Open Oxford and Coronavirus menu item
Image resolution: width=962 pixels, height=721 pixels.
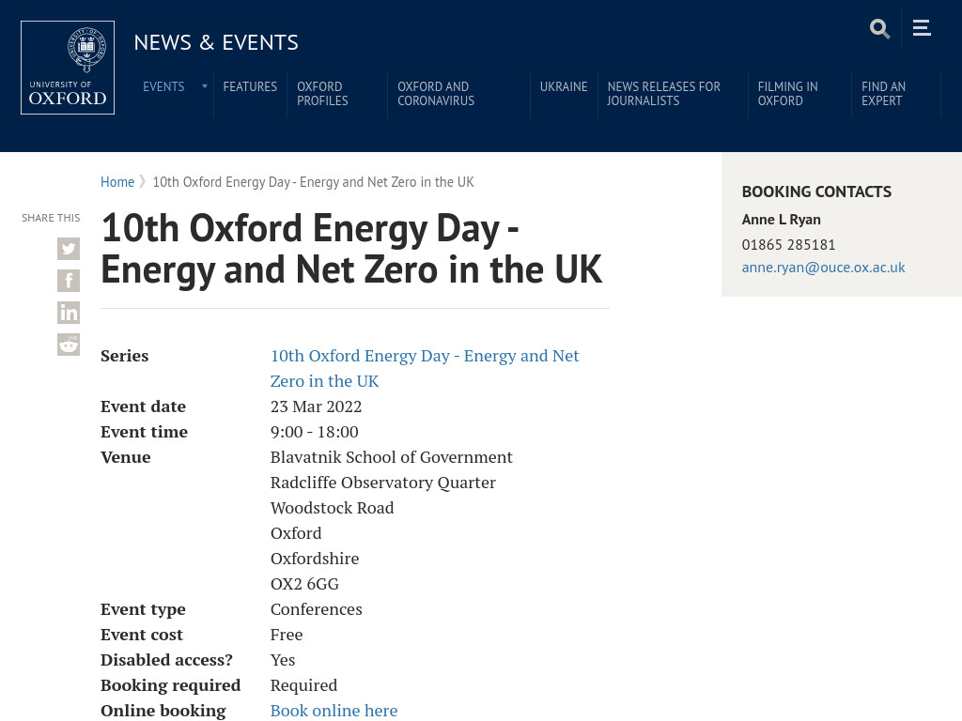point(436,94)
